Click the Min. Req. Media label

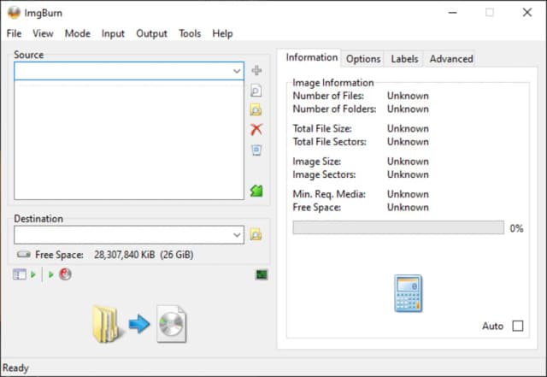[x=329, y=194]
